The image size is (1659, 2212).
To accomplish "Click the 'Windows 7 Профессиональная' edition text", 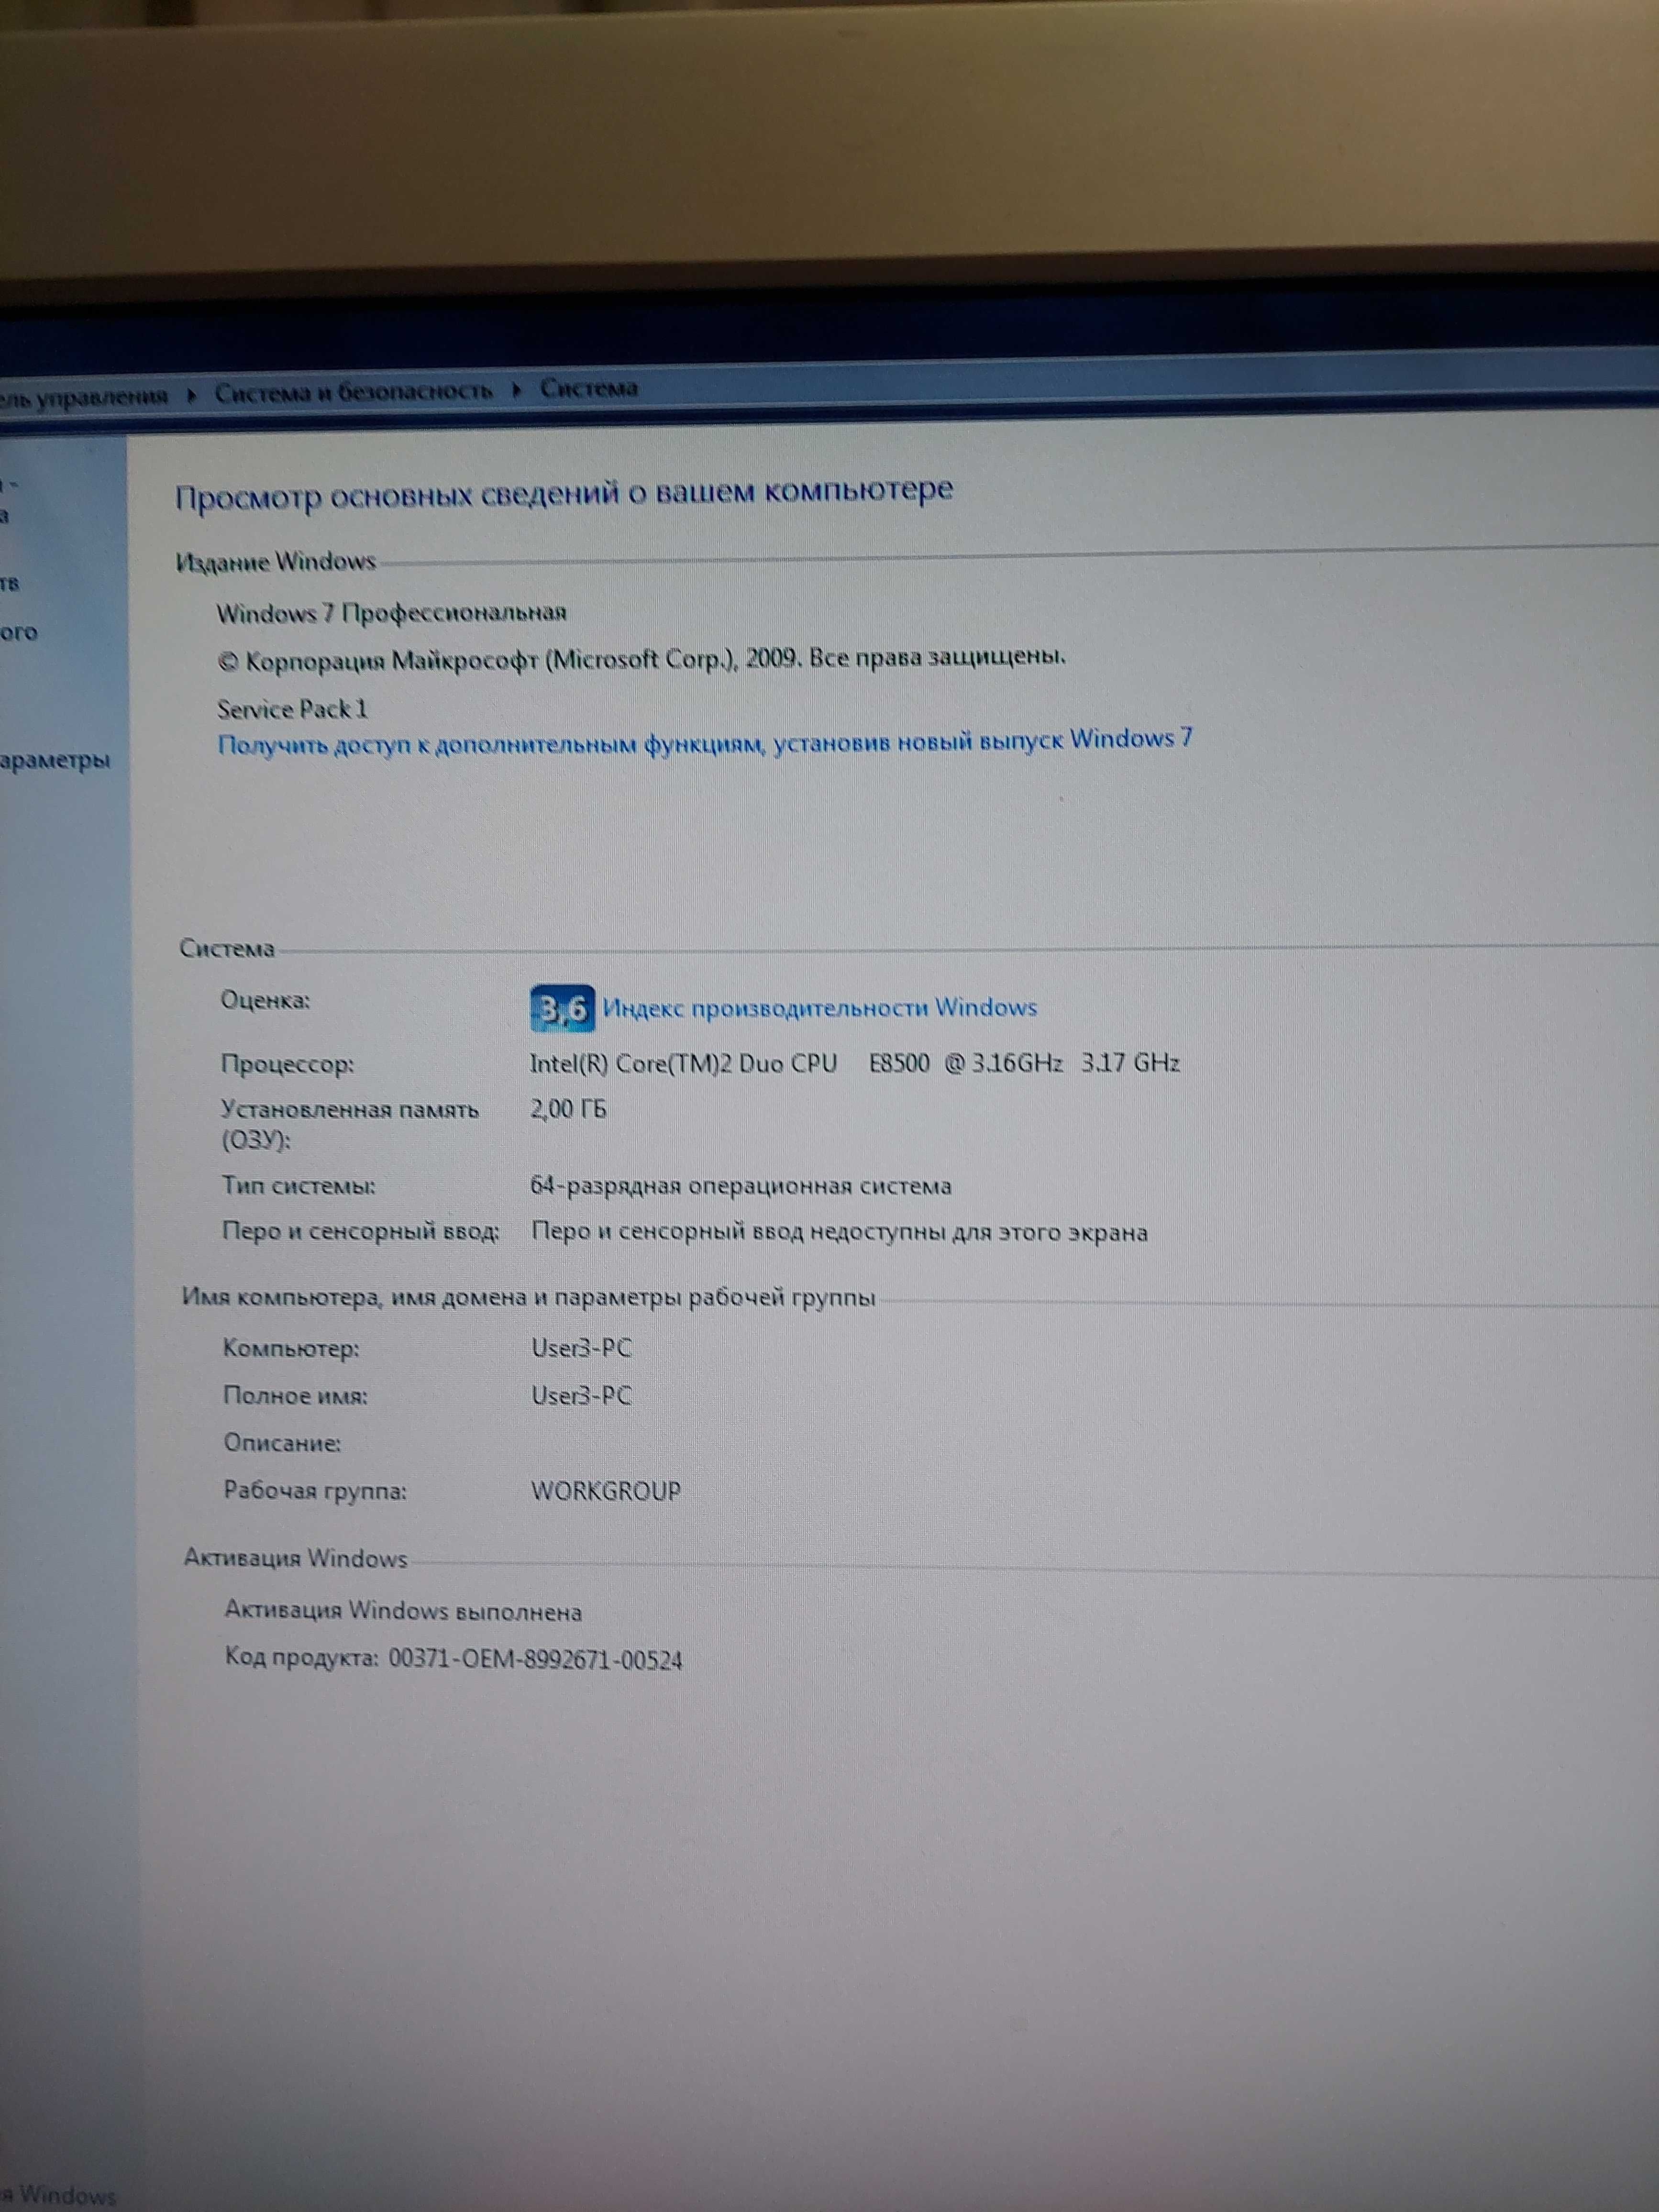I will [x=392, y=613].
